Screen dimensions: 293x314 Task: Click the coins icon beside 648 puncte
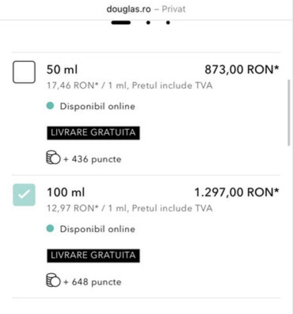point(53,280)
